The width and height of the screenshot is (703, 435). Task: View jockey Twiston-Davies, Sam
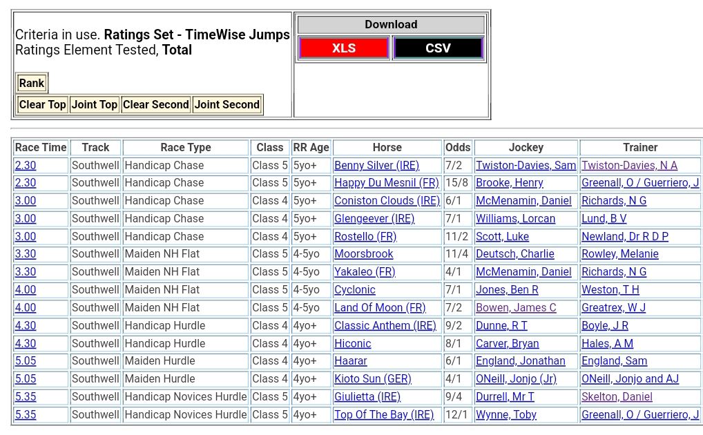526,166
